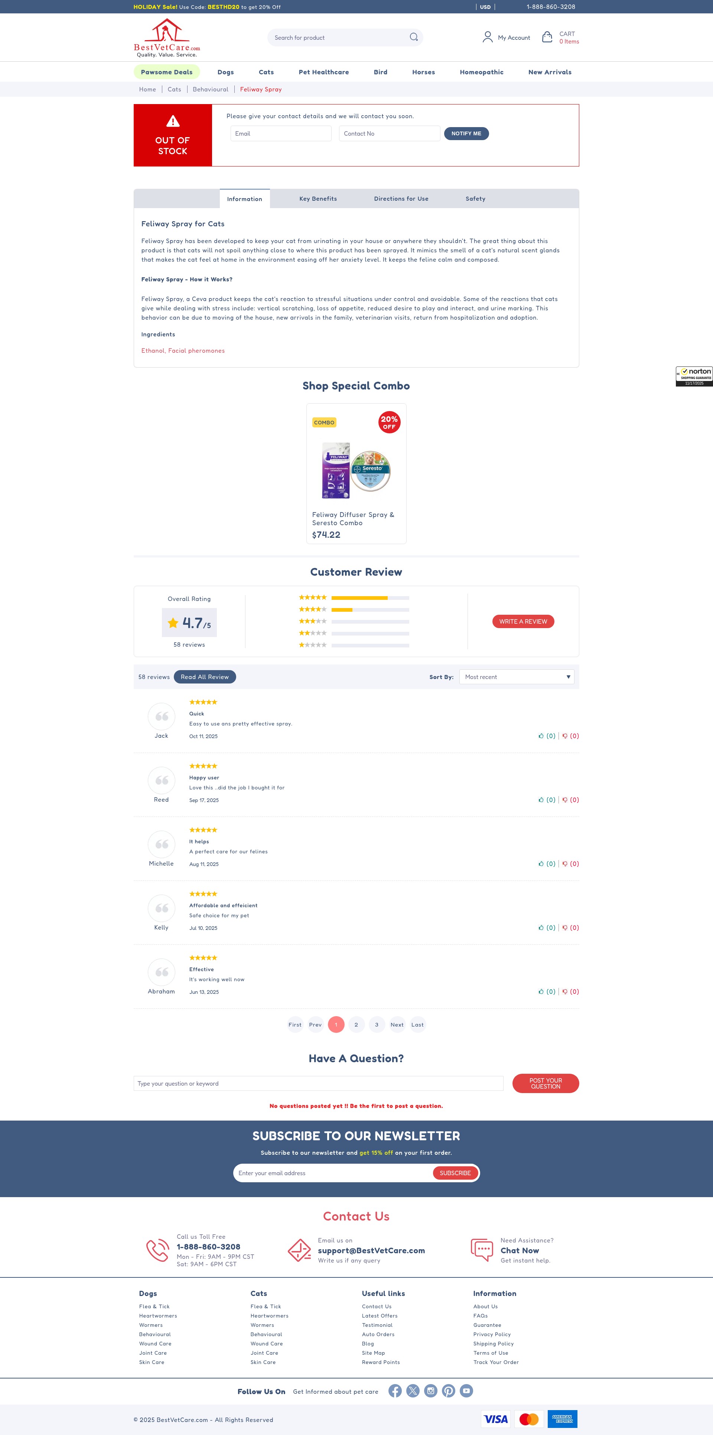Open My Account user icon
The image size is (713, 1435).
(x=488, y=37)
